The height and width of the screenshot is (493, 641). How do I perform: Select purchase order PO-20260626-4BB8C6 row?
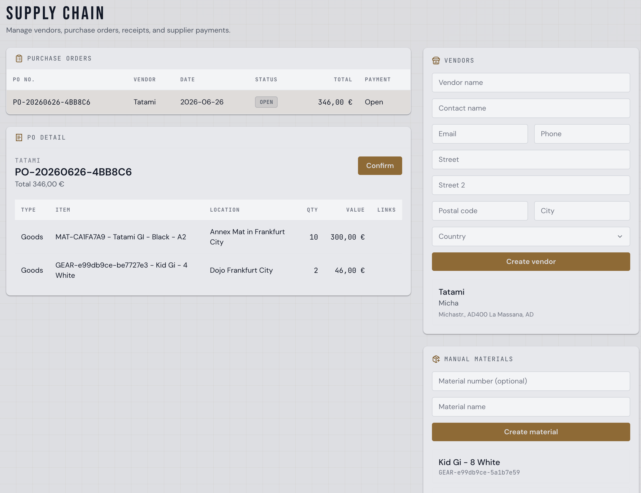coord(208,102)
